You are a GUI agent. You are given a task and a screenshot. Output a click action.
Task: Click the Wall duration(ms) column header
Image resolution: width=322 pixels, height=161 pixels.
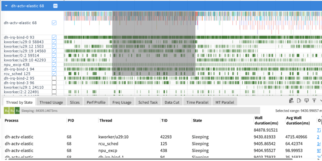pyautogui.click(x=266, y=121)
